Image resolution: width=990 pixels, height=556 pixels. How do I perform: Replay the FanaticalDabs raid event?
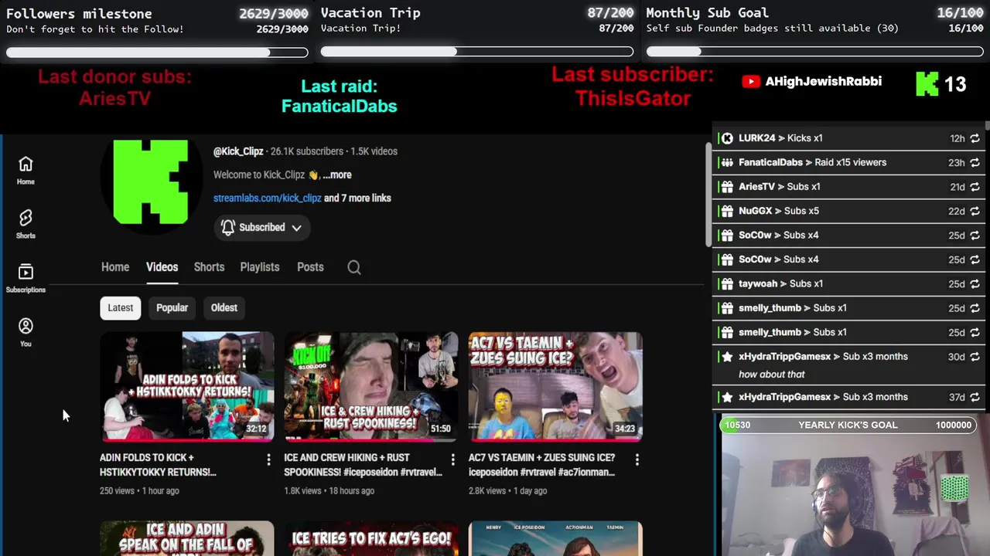pos(975,162)
